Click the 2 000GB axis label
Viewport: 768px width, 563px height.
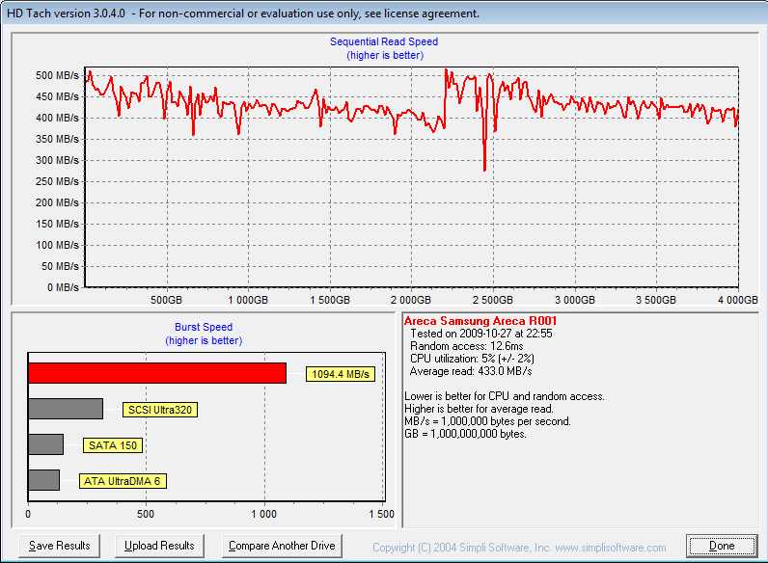[x=410, y=300]
